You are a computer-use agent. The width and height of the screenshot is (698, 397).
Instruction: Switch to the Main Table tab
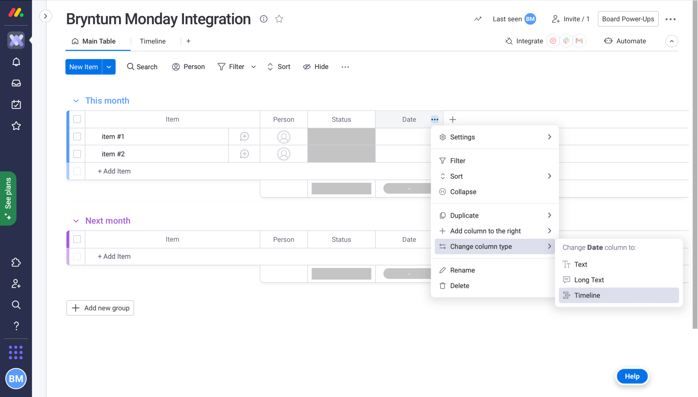point(94,41)
